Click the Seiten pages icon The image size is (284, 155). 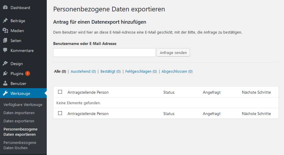(5, 41)
